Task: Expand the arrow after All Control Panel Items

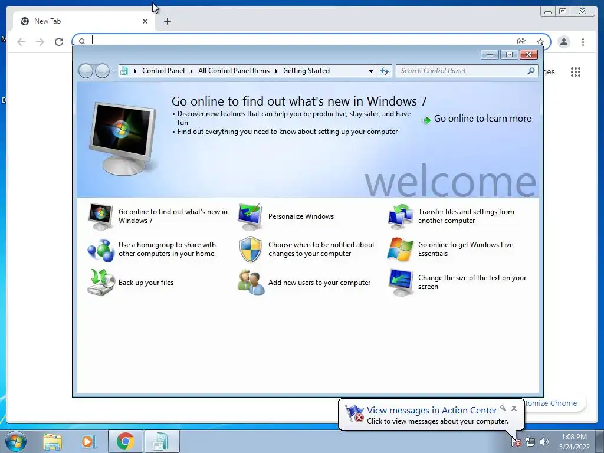Action: click(277, 71)
